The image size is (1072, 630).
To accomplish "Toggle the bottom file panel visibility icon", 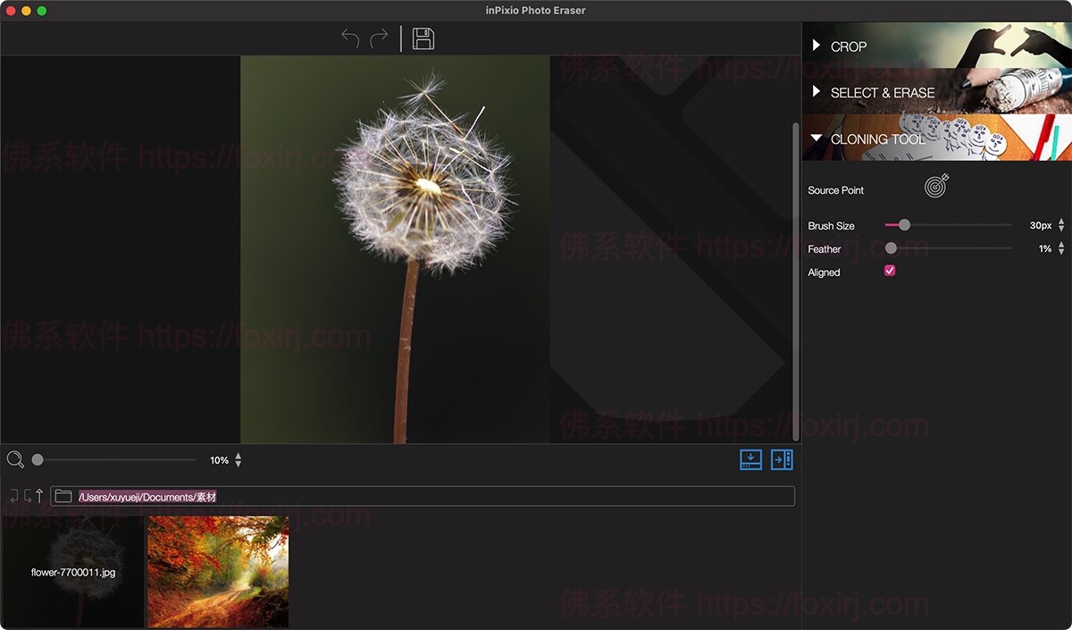I will click(x=750, y=459).
